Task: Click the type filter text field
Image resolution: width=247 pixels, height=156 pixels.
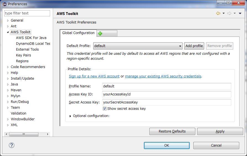Action: (27, 13)
